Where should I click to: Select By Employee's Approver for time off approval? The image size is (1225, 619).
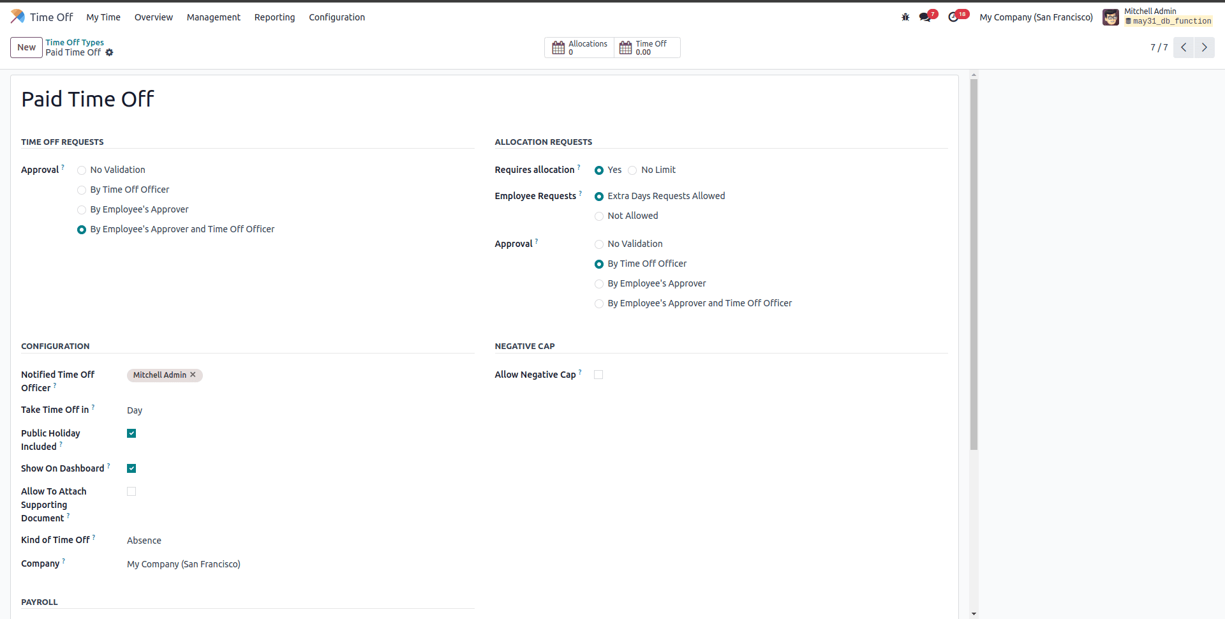click(x=82, y=210)
